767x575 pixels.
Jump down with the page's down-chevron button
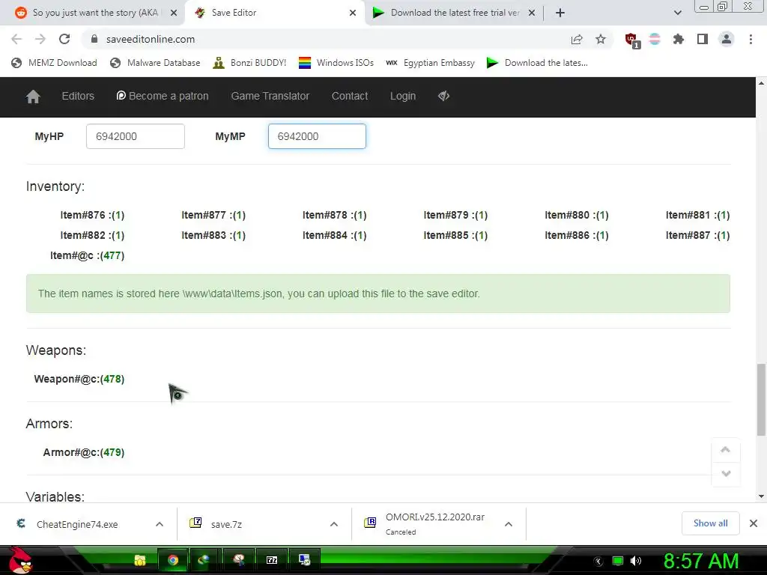[725, 474]
